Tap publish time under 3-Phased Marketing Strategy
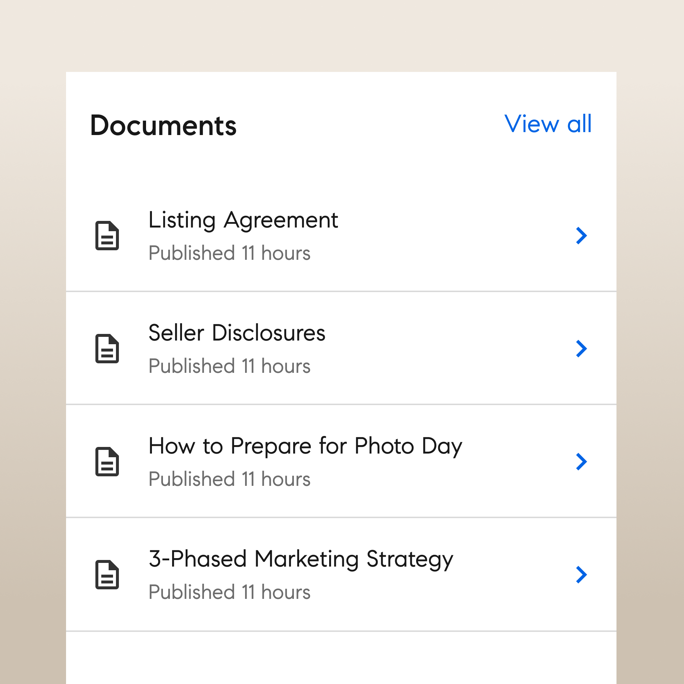 coord(229,592)
